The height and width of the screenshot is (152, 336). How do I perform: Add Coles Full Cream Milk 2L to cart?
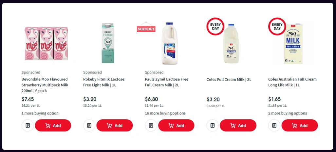coord(238,126)
